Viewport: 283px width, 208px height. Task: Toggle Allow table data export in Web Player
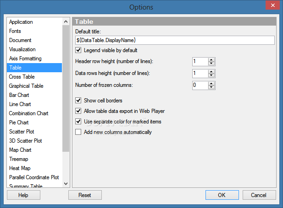click(78, 111)
